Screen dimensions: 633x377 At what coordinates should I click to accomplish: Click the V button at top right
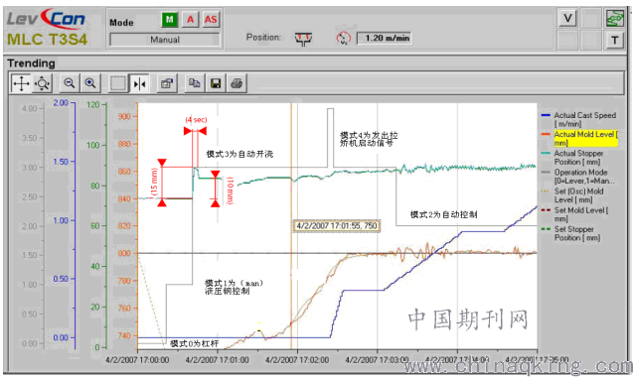click(x=567, y=18)
